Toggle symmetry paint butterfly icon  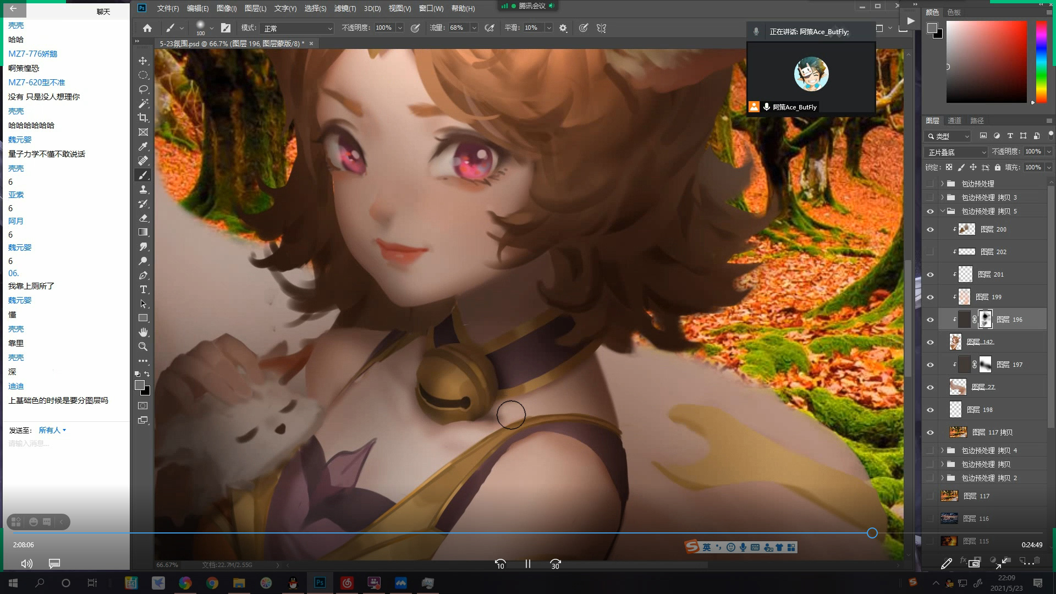coord(601,28)
